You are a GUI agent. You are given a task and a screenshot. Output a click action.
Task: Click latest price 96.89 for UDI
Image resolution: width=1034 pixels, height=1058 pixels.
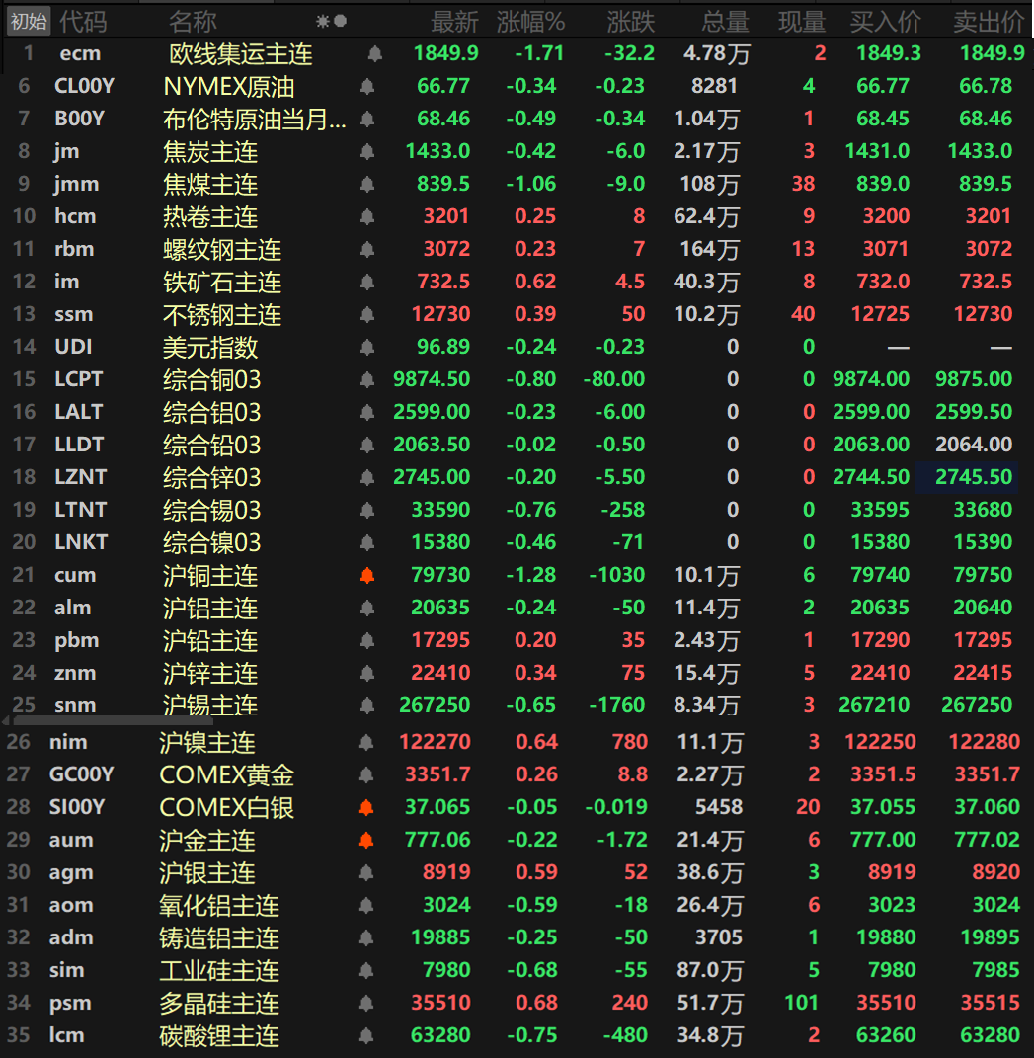pos(443,347)
